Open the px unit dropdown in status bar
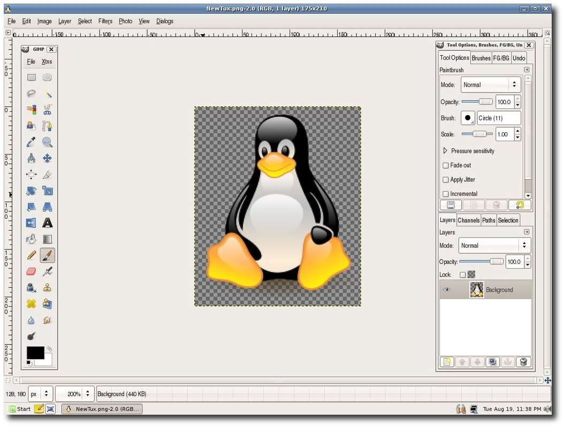Image resolution: width=564 pixels, height=427 pixels. pyautogui.click(x=41, y=394)
